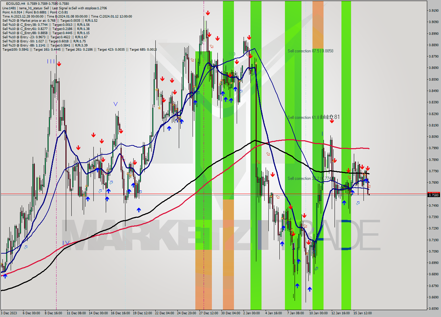Viewport: 441px width, 317px height.
Task: Click the '19 Dec 12:00' time axis label
Action: (142, 313)
